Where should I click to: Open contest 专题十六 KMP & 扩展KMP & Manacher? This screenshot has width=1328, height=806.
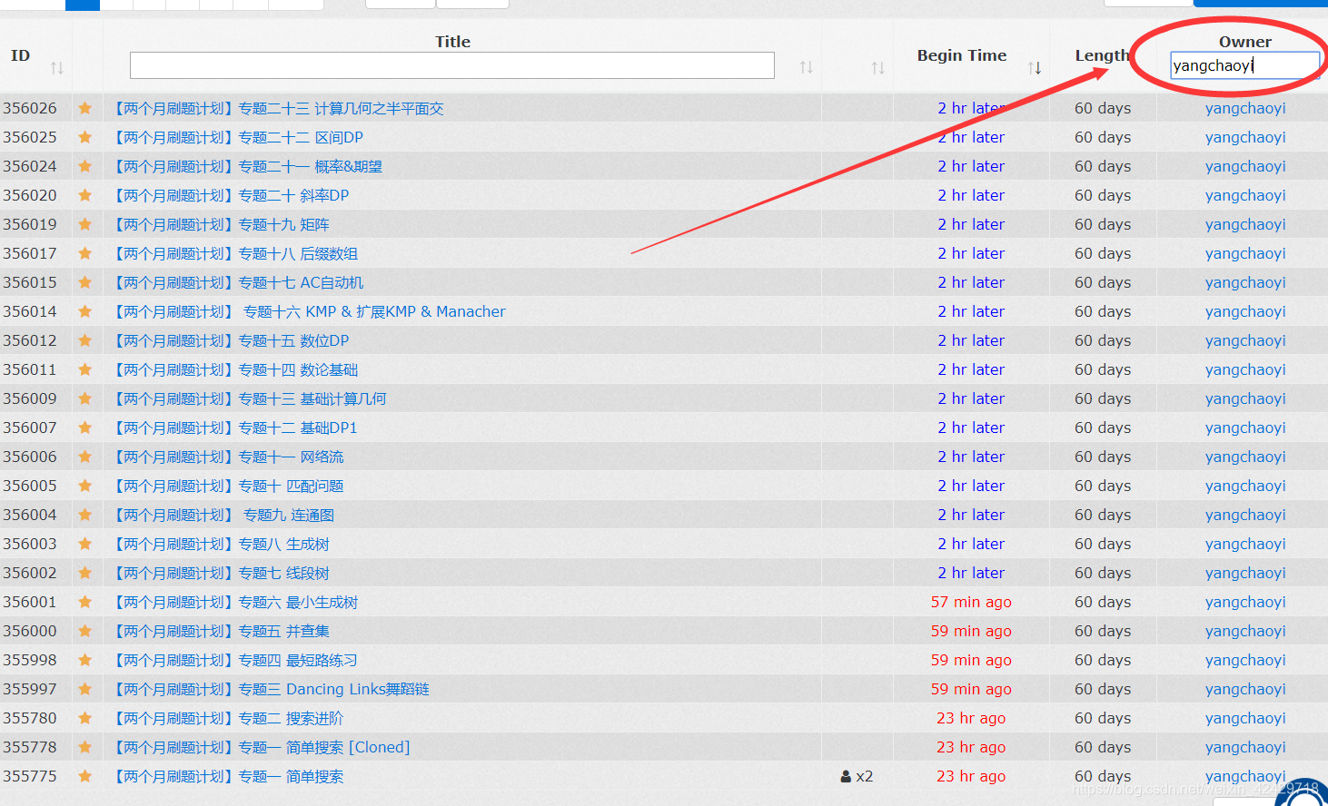tap(310, 311)
